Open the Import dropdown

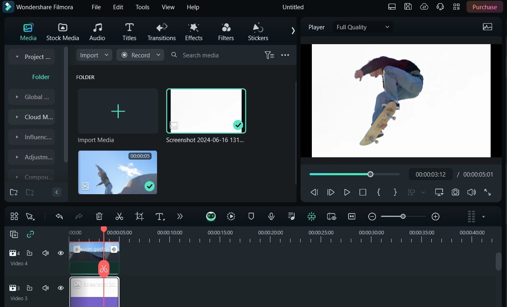click(94, 55)
